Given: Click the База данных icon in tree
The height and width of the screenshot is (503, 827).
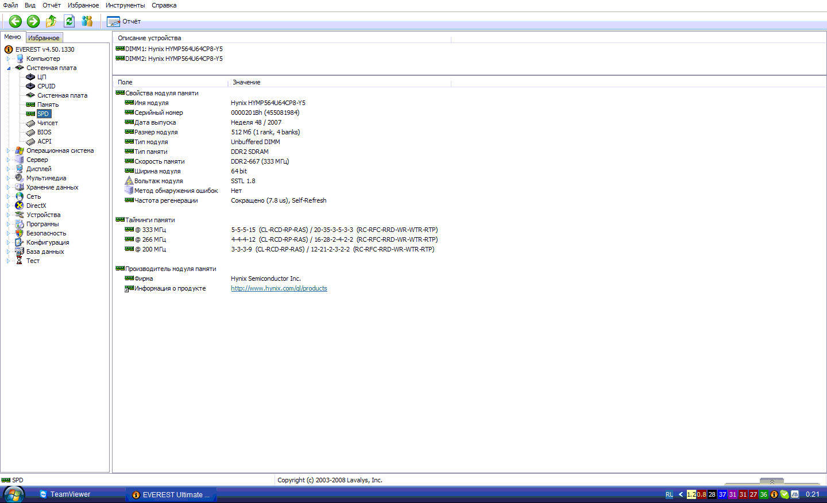Looking at the screenshot, I should pyautogui.click(x=20, y=252).
